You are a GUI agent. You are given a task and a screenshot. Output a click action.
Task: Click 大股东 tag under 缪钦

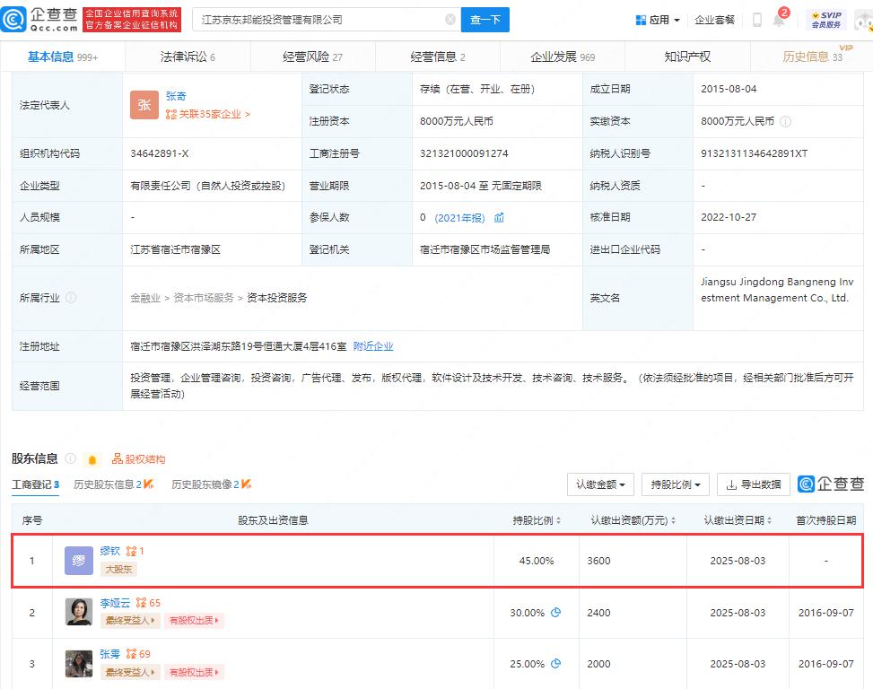118,569
